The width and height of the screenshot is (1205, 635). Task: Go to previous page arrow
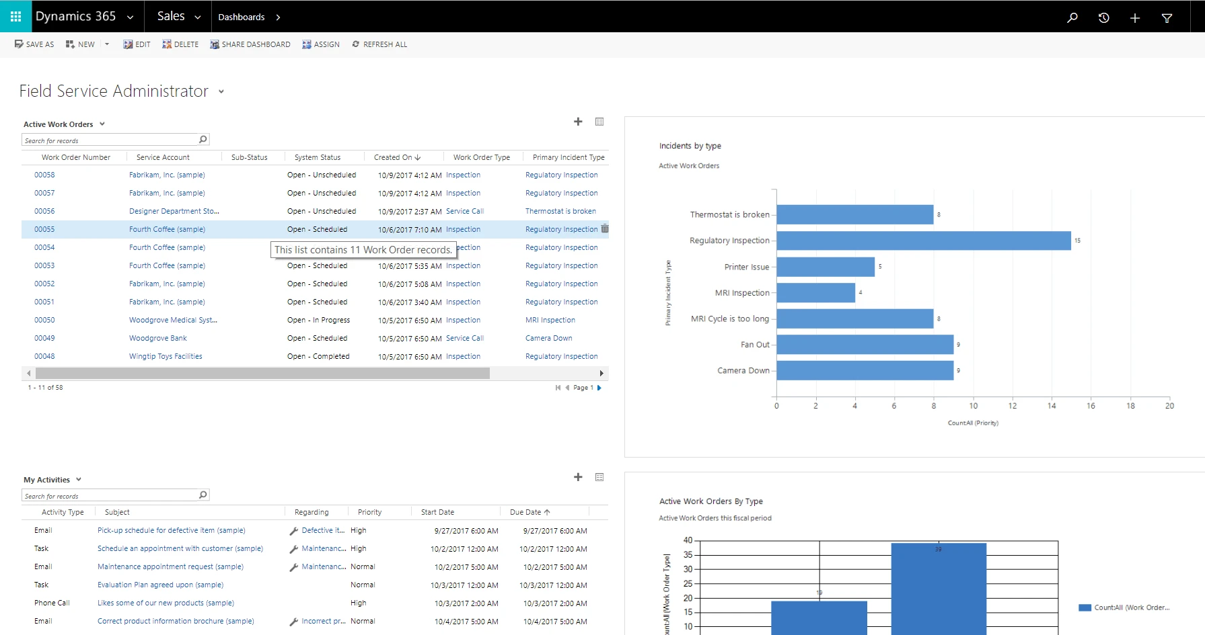click(x=567, y=388)
